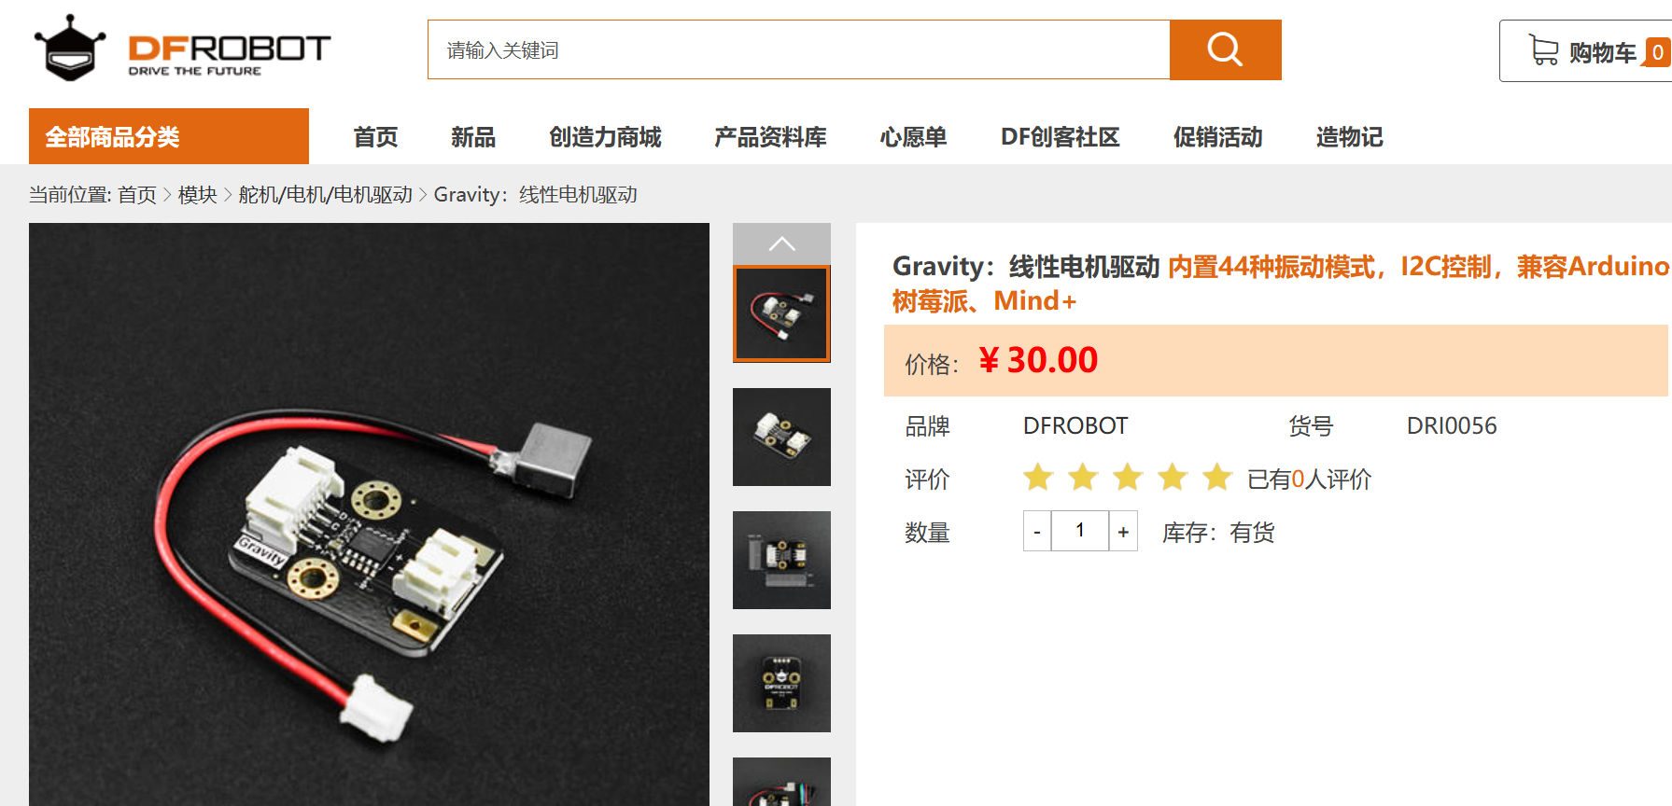Click the 舵机/电机/电机驱动 breadcrumb link

pos(325,194)
